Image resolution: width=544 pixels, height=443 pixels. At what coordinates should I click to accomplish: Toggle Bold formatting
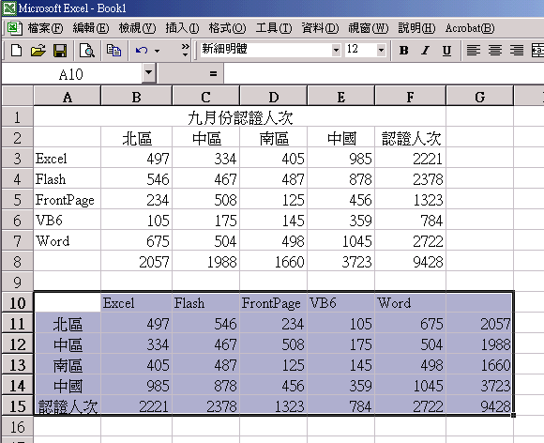click(x=403, y=51)
